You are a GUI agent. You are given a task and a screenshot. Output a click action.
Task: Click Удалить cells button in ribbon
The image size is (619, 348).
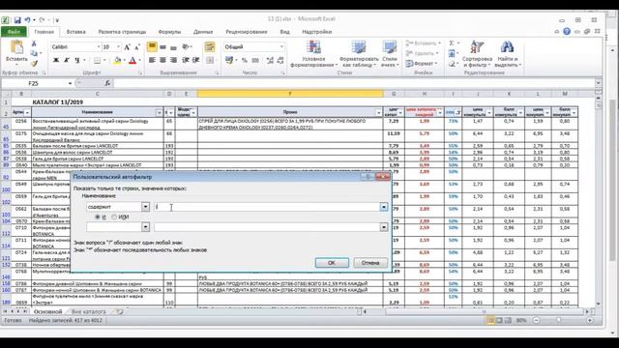click(x=423, y=53)
